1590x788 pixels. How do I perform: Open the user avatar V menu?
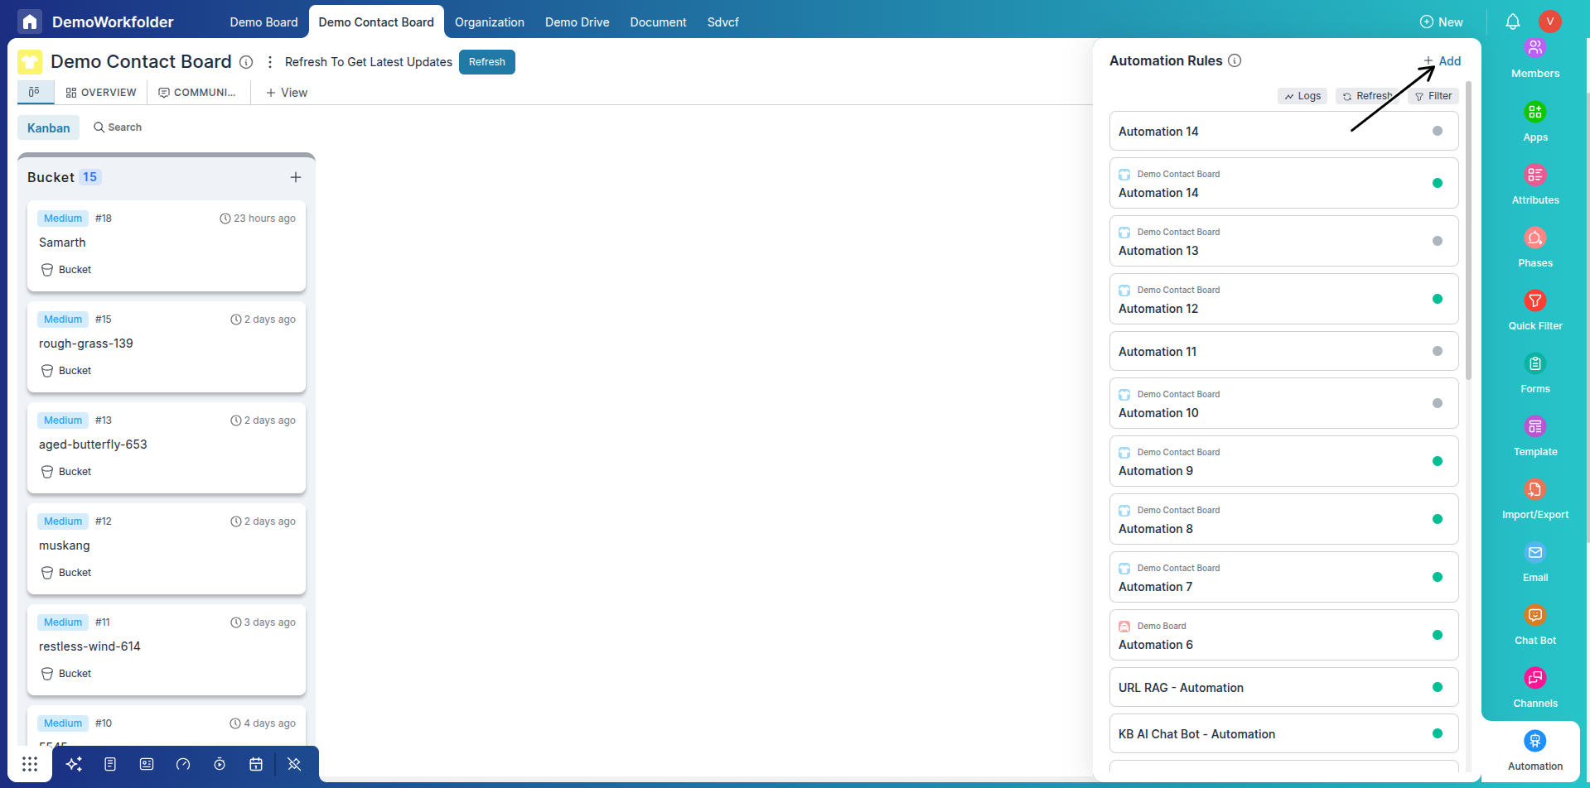[1550, 22]
